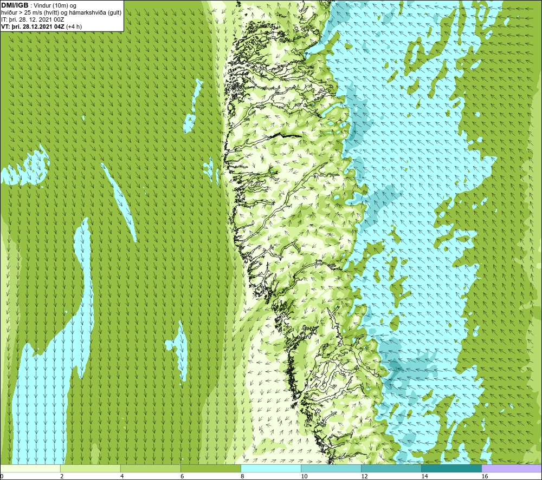Click the '(+4 h)' forecast offset
Image resolution: width=542 pixels, height=480 pixels.
click(74, 27)
